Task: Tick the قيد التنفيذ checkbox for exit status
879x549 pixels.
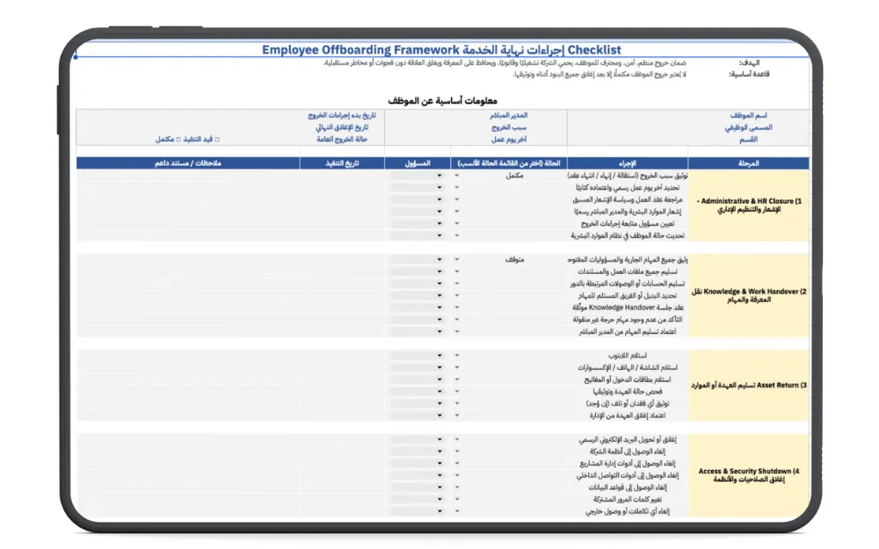Action: click(x=217, y=140)
